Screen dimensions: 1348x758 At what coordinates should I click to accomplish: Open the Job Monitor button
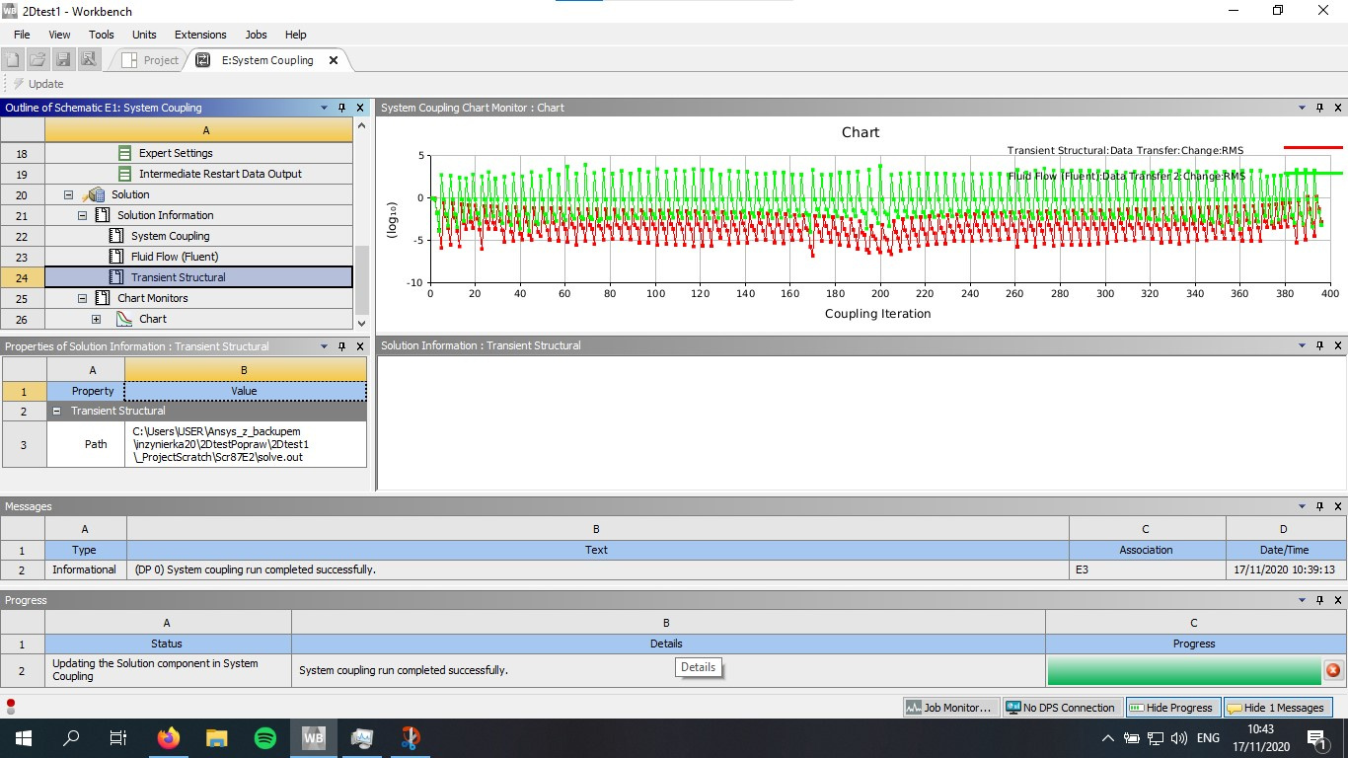coord(949,708)
